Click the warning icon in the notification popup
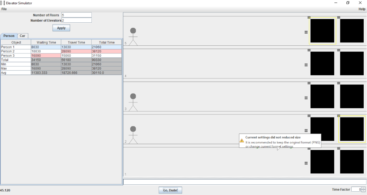Viewport: 367px width, 195px height. (x=242, y=140)
